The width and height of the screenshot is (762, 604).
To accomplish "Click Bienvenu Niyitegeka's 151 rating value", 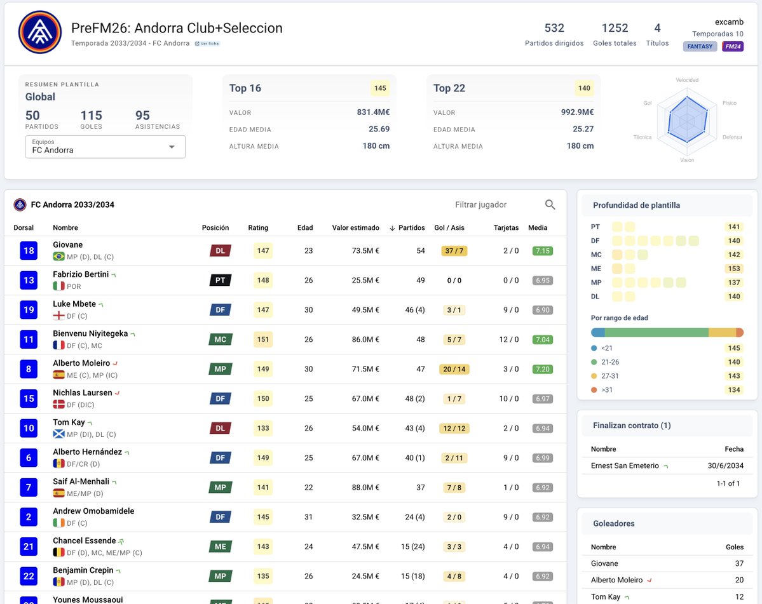I will coord(263,340).
